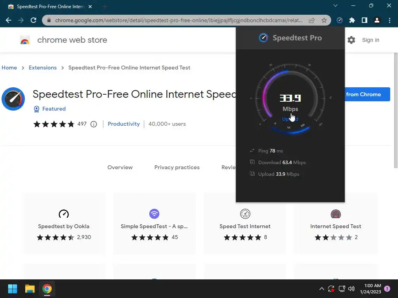Click the Upload 33.9 Mbps result
398x298 pixels.
(x=274, y=174)
